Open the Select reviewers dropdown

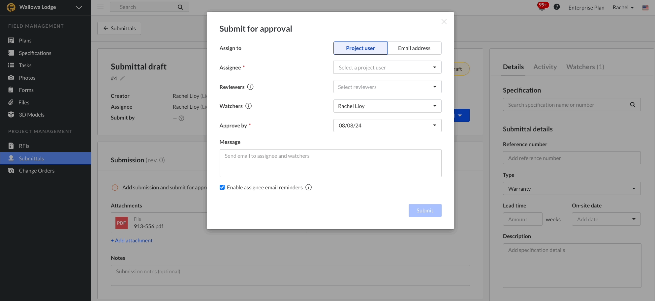click(388, 87)
